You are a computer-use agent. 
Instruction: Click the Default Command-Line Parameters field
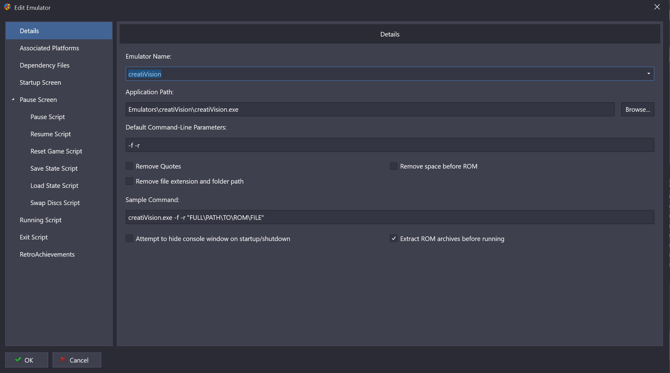389,145
